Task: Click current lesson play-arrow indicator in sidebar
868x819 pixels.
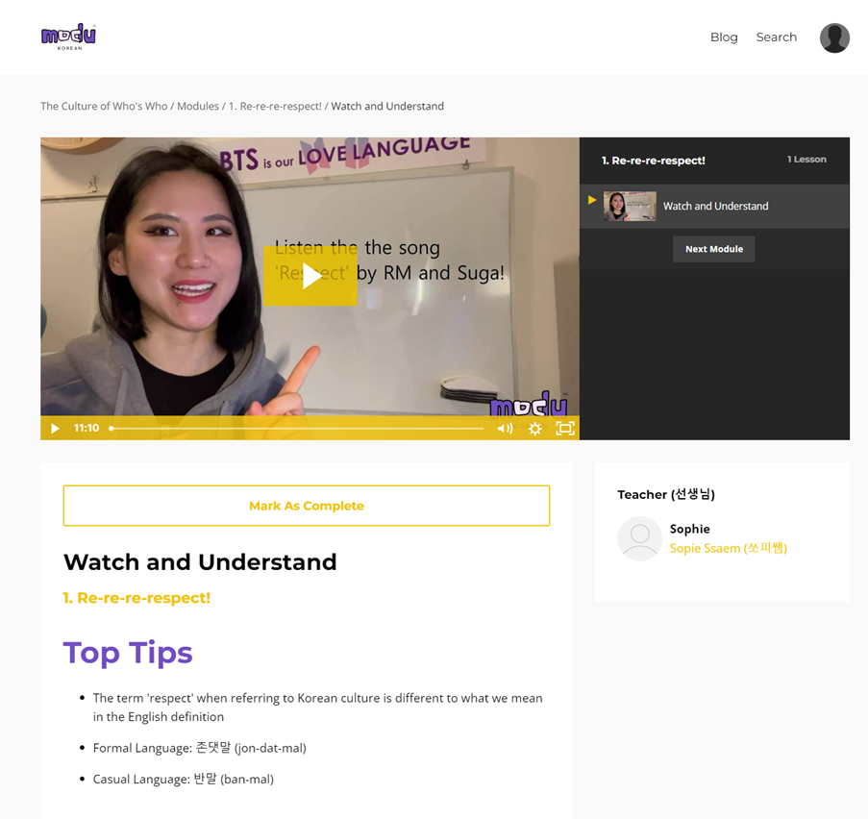Action: click(592, 200)
